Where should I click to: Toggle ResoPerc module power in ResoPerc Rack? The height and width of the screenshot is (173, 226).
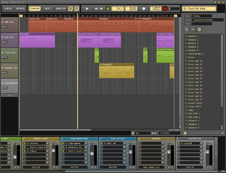click(x=25, y=143)
